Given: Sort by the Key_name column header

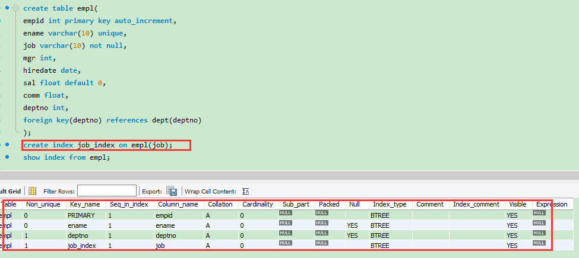Looking at the screenshot, I should click(x=86, y=204).
